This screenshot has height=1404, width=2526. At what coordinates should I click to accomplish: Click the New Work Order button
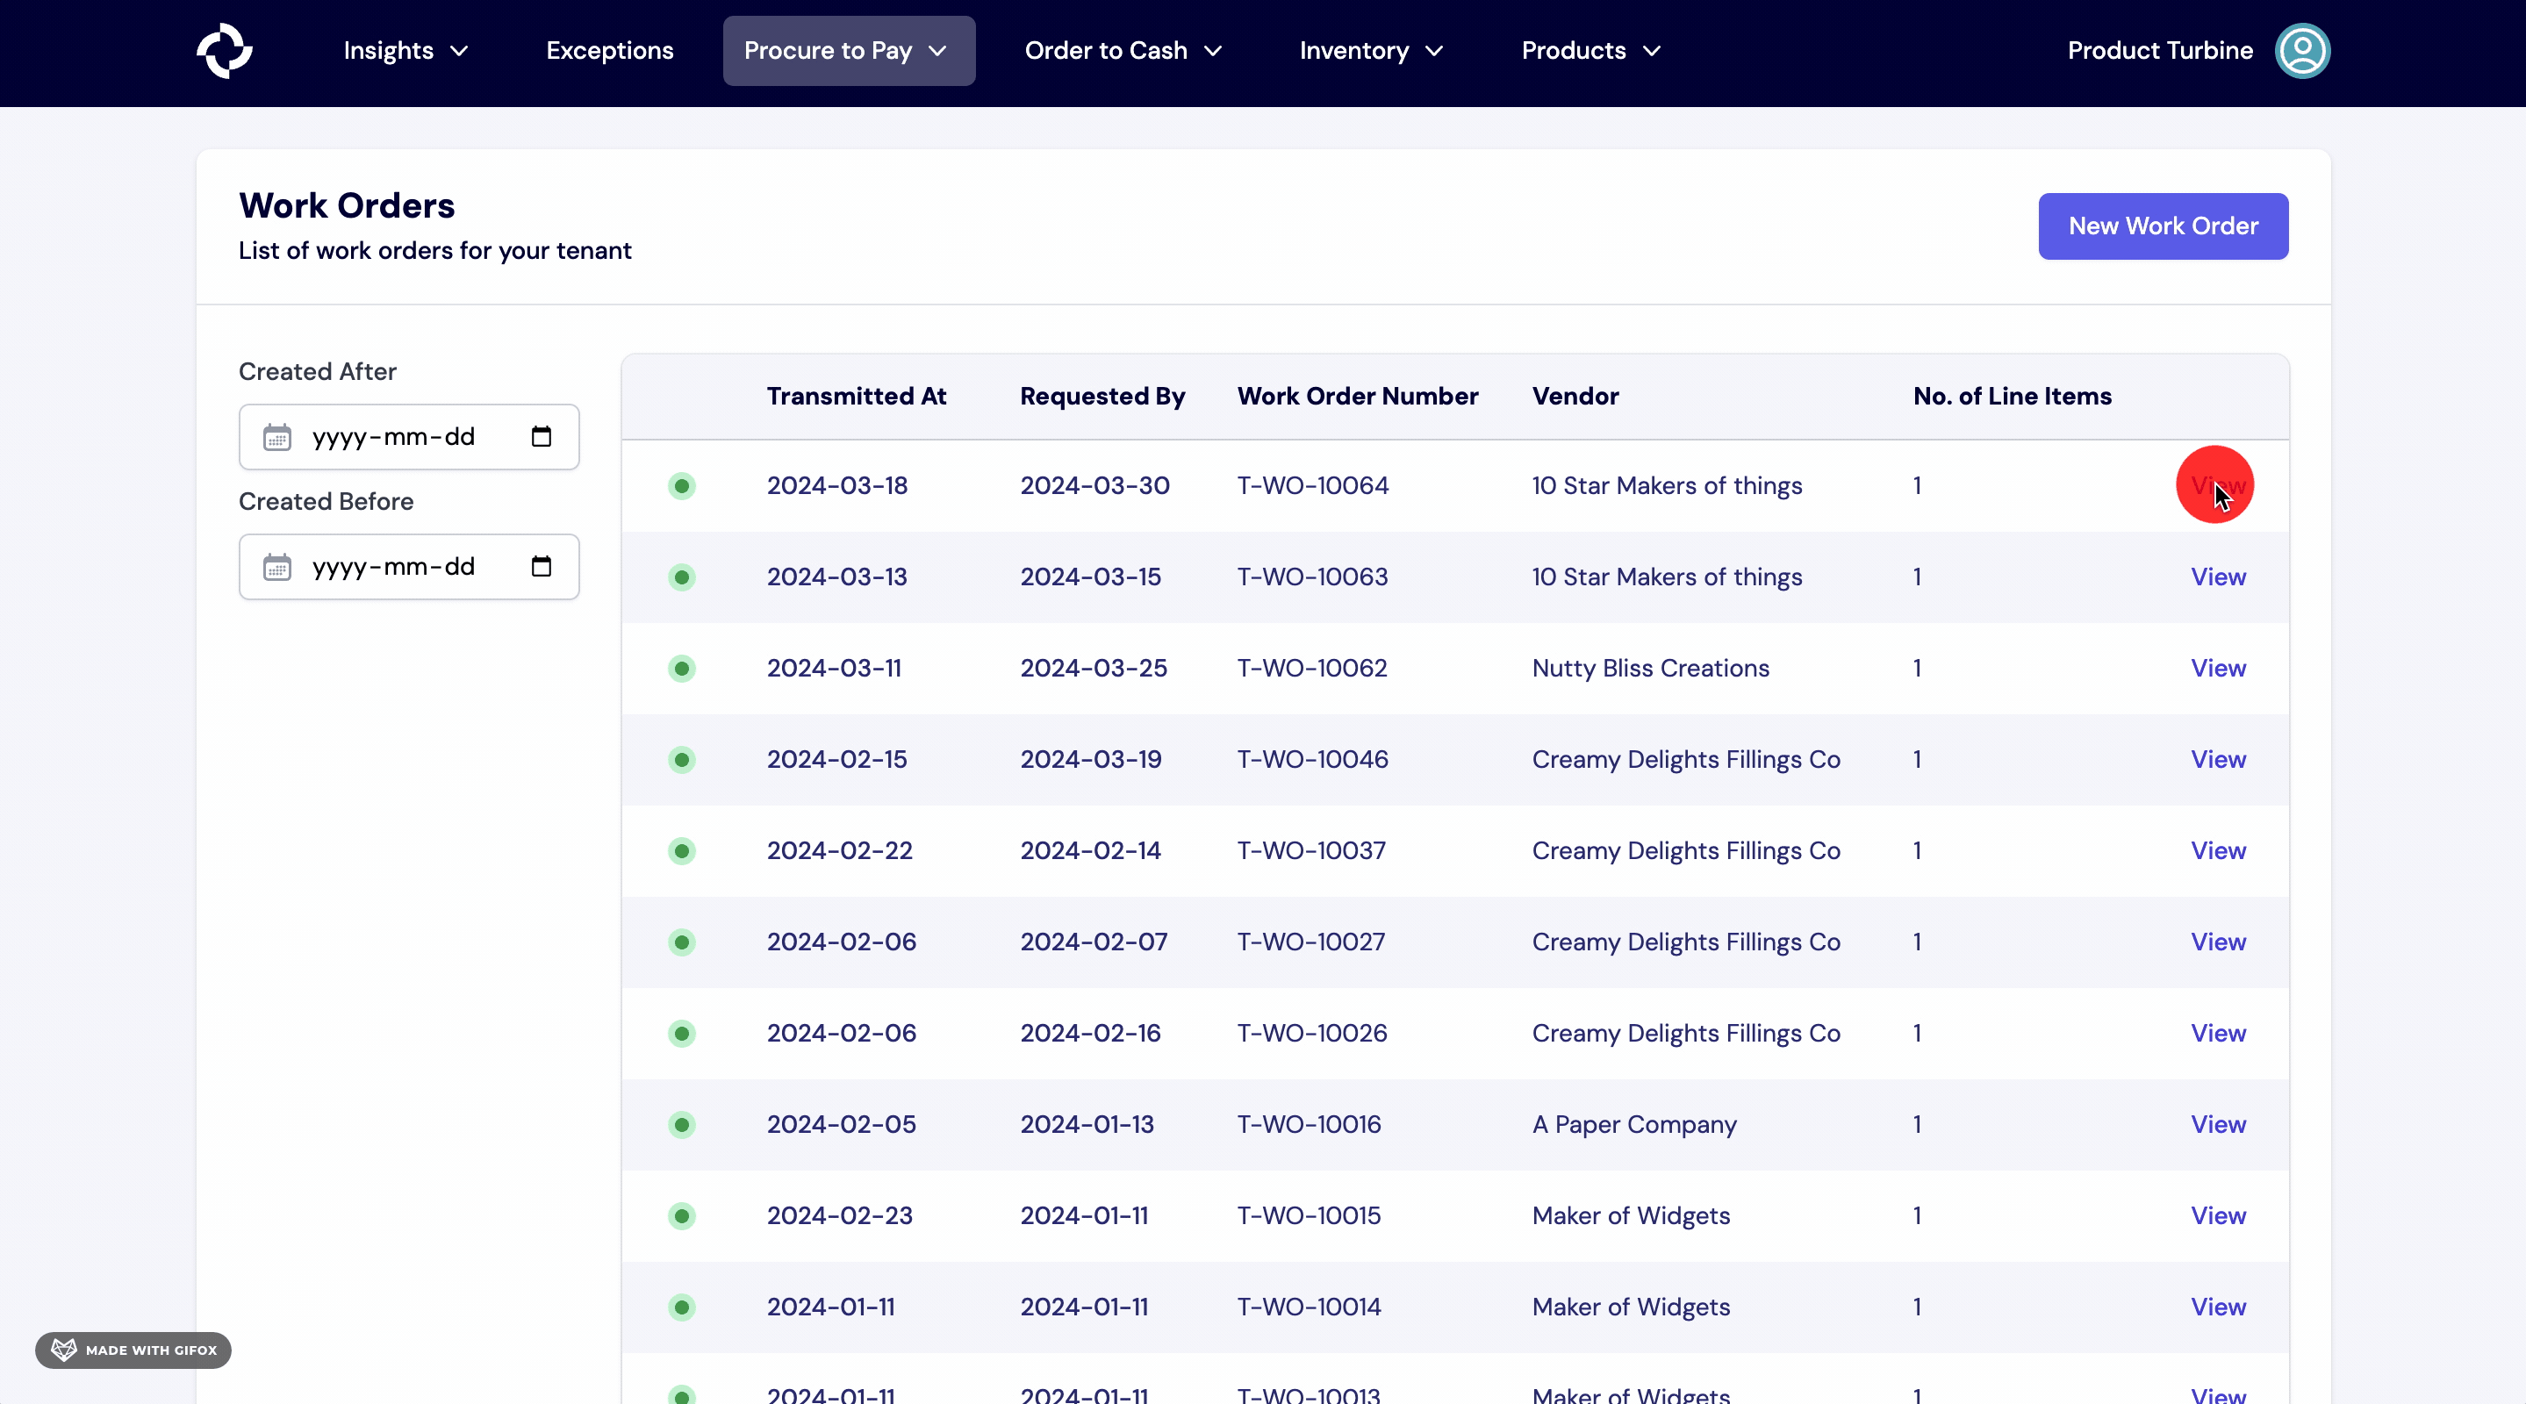click(x=2163, y=226)
